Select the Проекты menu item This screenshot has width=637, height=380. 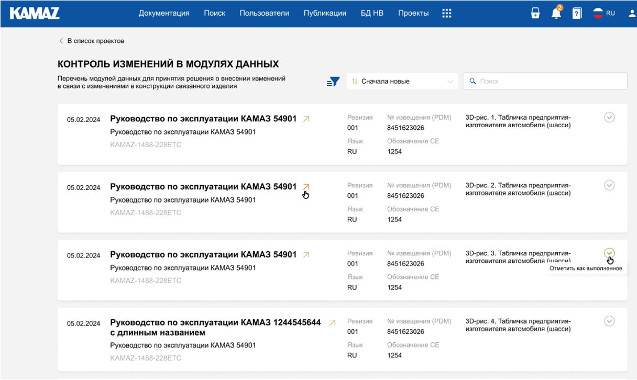413,14
